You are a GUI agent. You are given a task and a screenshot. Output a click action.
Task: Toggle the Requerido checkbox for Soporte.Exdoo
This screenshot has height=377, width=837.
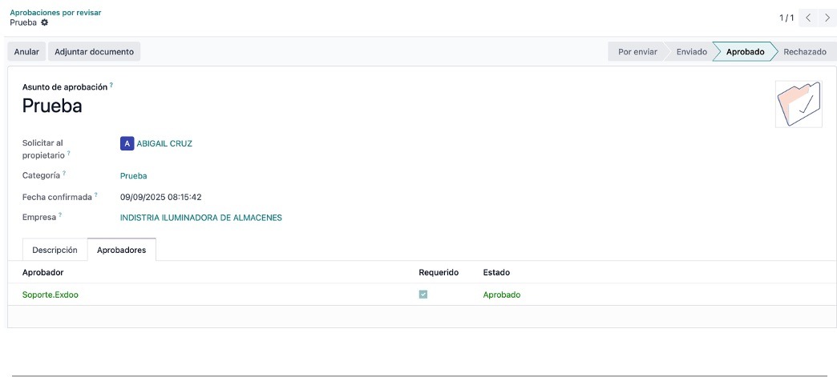(x=423, y=295)
